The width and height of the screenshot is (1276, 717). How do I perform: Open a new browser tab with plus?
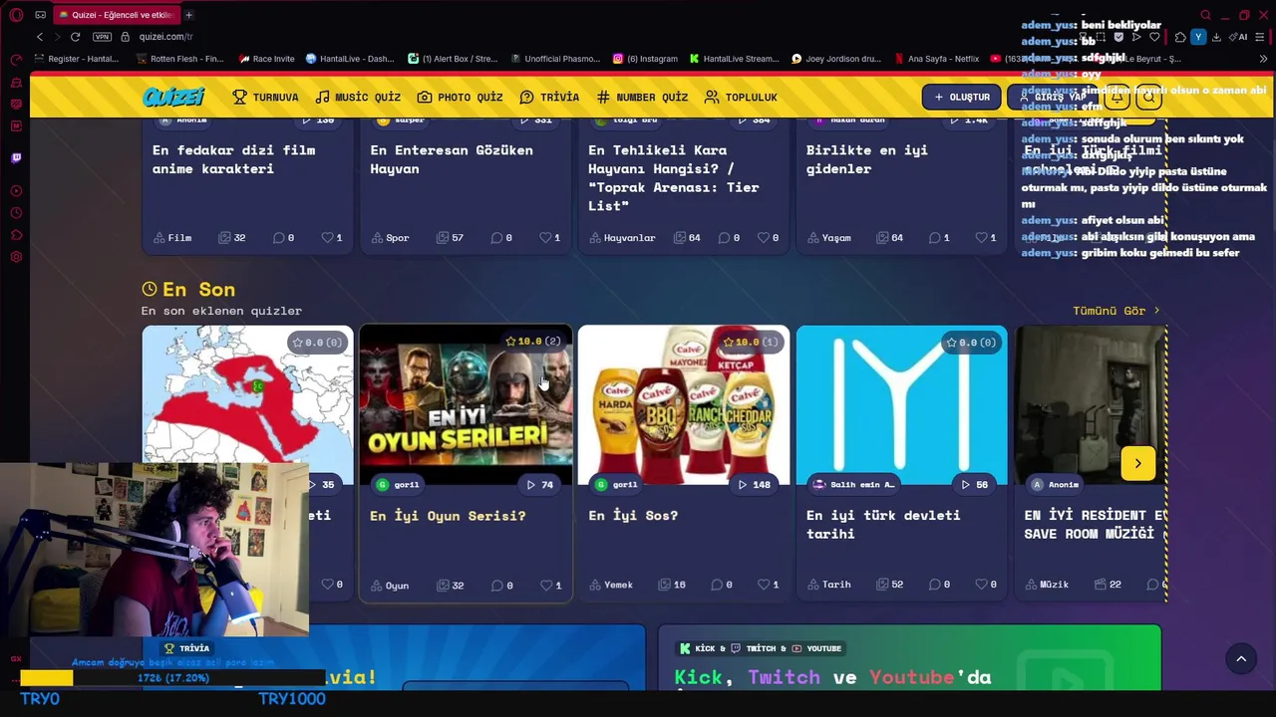[188, 15]
